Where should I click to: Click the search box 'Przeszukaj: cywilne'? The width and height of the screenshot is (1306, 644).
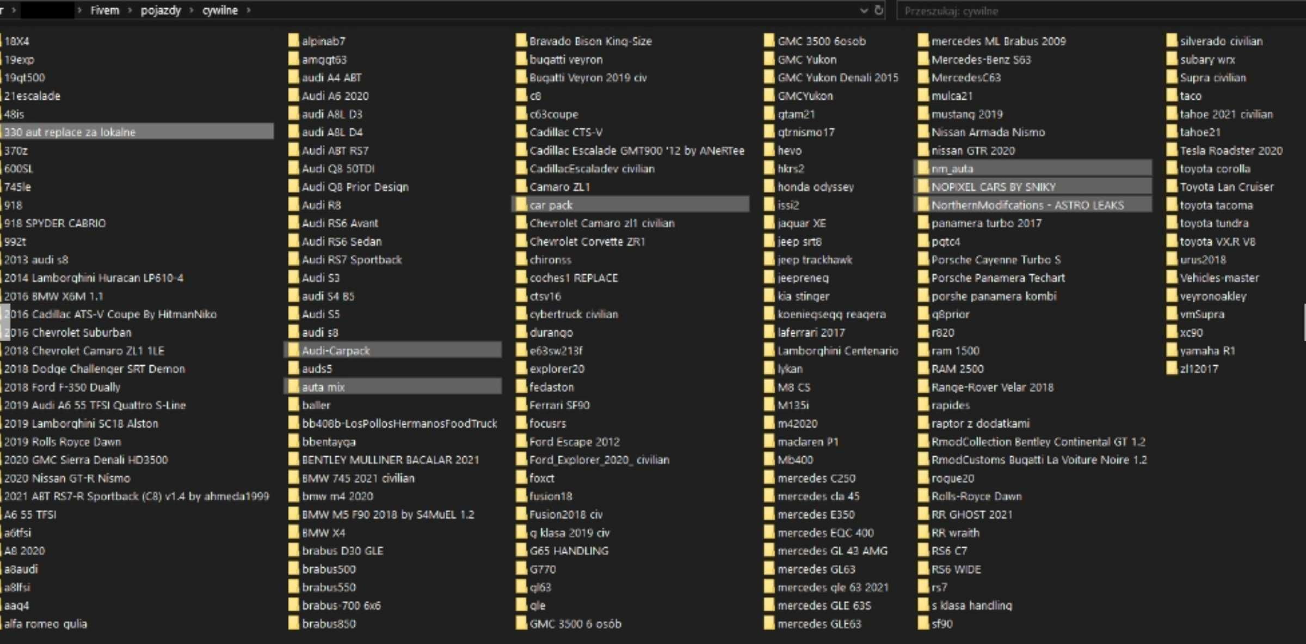1101,11
